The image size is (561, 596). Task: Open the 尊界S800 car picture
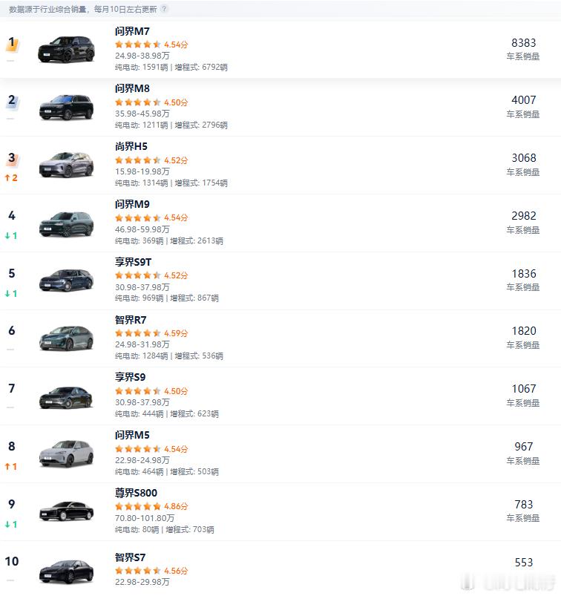tap(66, 511)
